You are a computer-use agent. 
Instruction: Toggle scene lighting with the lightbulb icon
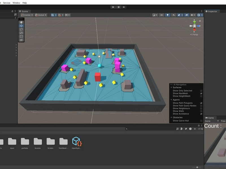click(168, 15)
